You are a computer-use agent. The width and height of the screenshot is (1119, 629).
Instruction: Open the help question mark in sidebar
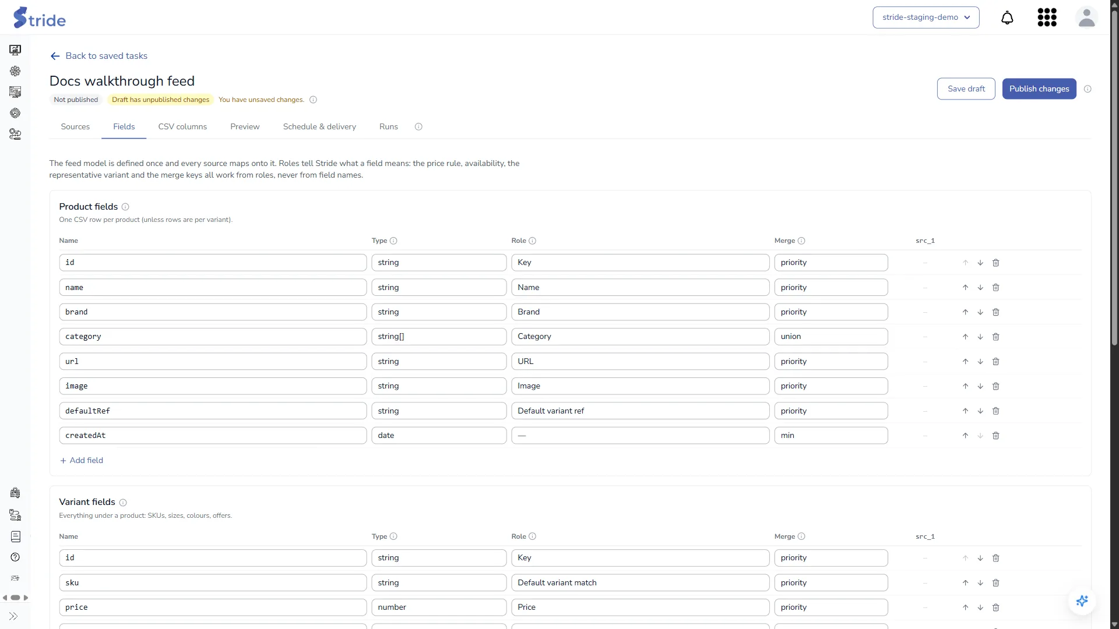coord(15,557)
